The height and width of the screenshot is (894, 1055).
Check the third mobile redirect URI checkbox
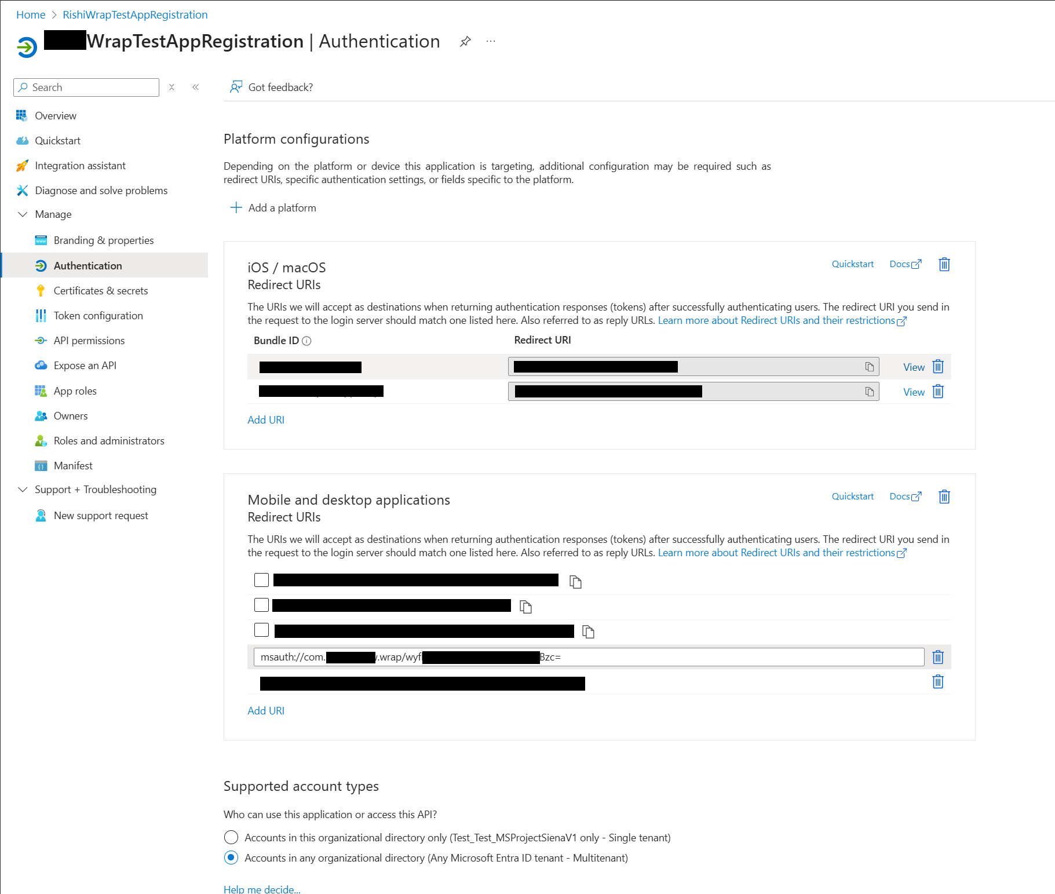[x=261, y=630]
